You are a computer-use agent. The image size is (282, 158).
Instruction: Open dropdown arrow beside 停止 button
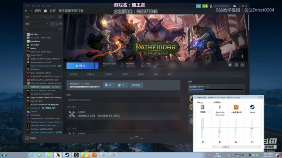point(97,66)
